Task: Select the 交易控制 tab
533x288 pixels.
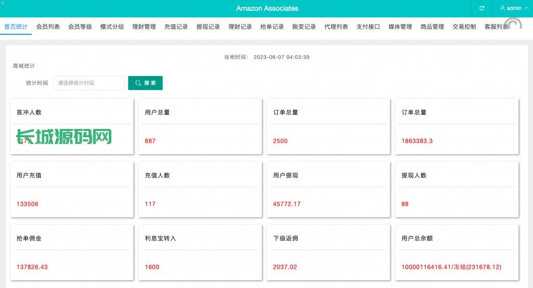Action: [464, 27]
